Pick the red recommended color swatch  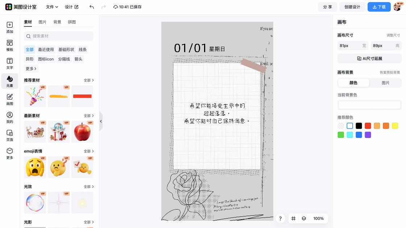pyautogui.click(x=368, y=126)
